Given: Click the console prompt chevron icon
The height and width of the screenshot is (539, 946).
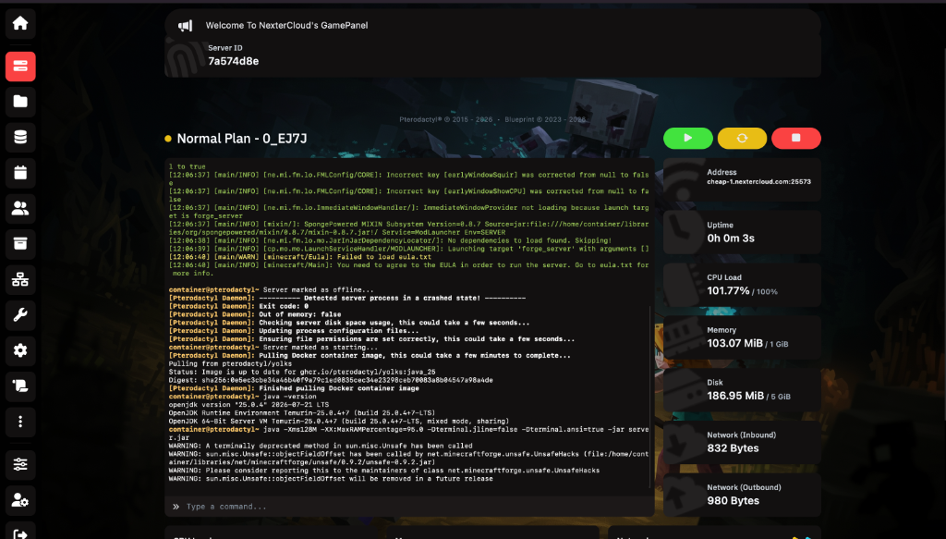Looking at the screenshot, I should (176, 507).
